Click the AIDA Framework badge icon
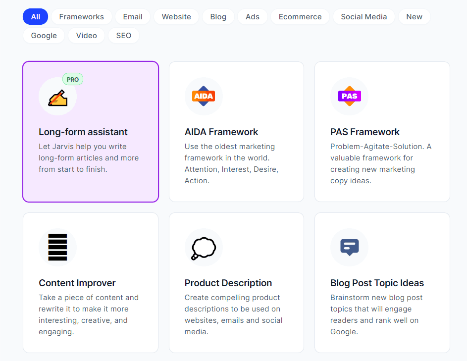Image resolution: width=467 pixels, height=361 pixels. 204,96
